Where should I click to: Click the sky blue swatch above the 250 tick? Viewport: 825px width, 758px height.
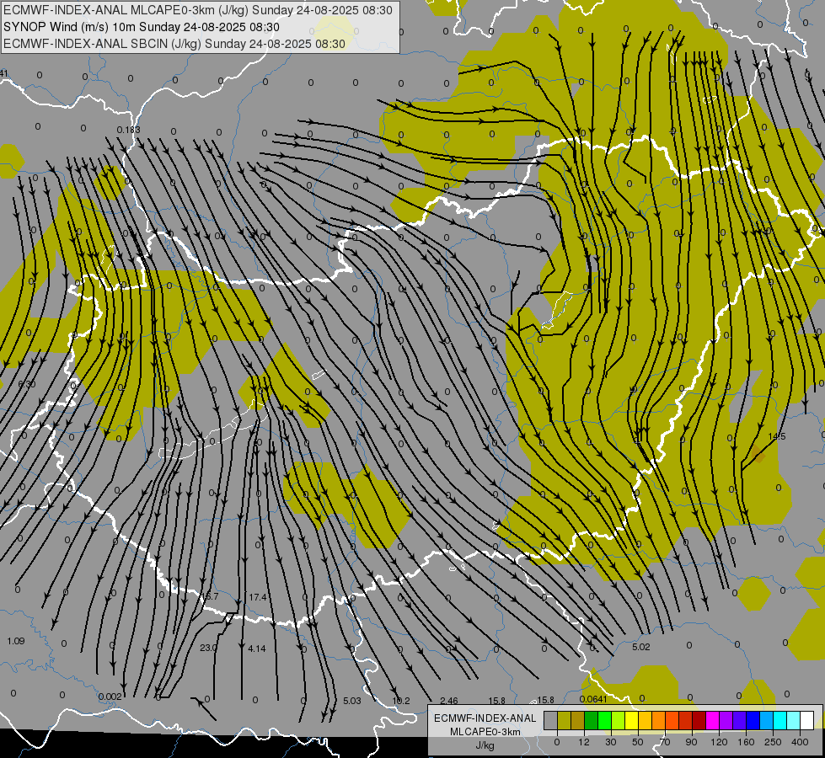click(x=767, y=720)
